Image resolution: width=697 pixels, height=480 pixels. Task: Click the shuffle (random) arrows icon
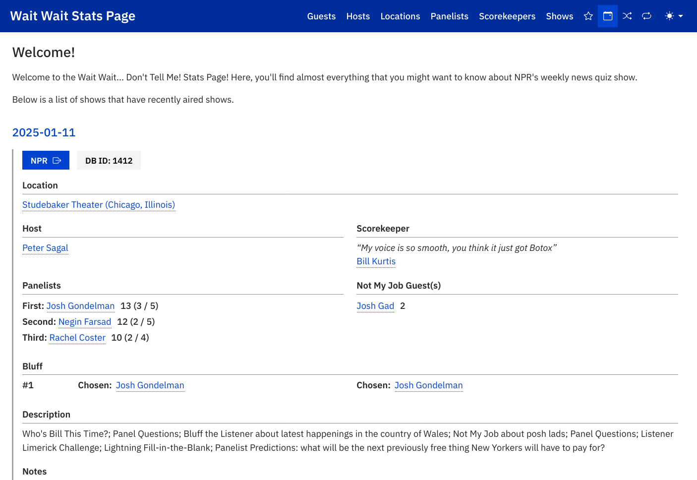[x=627, y=16]
